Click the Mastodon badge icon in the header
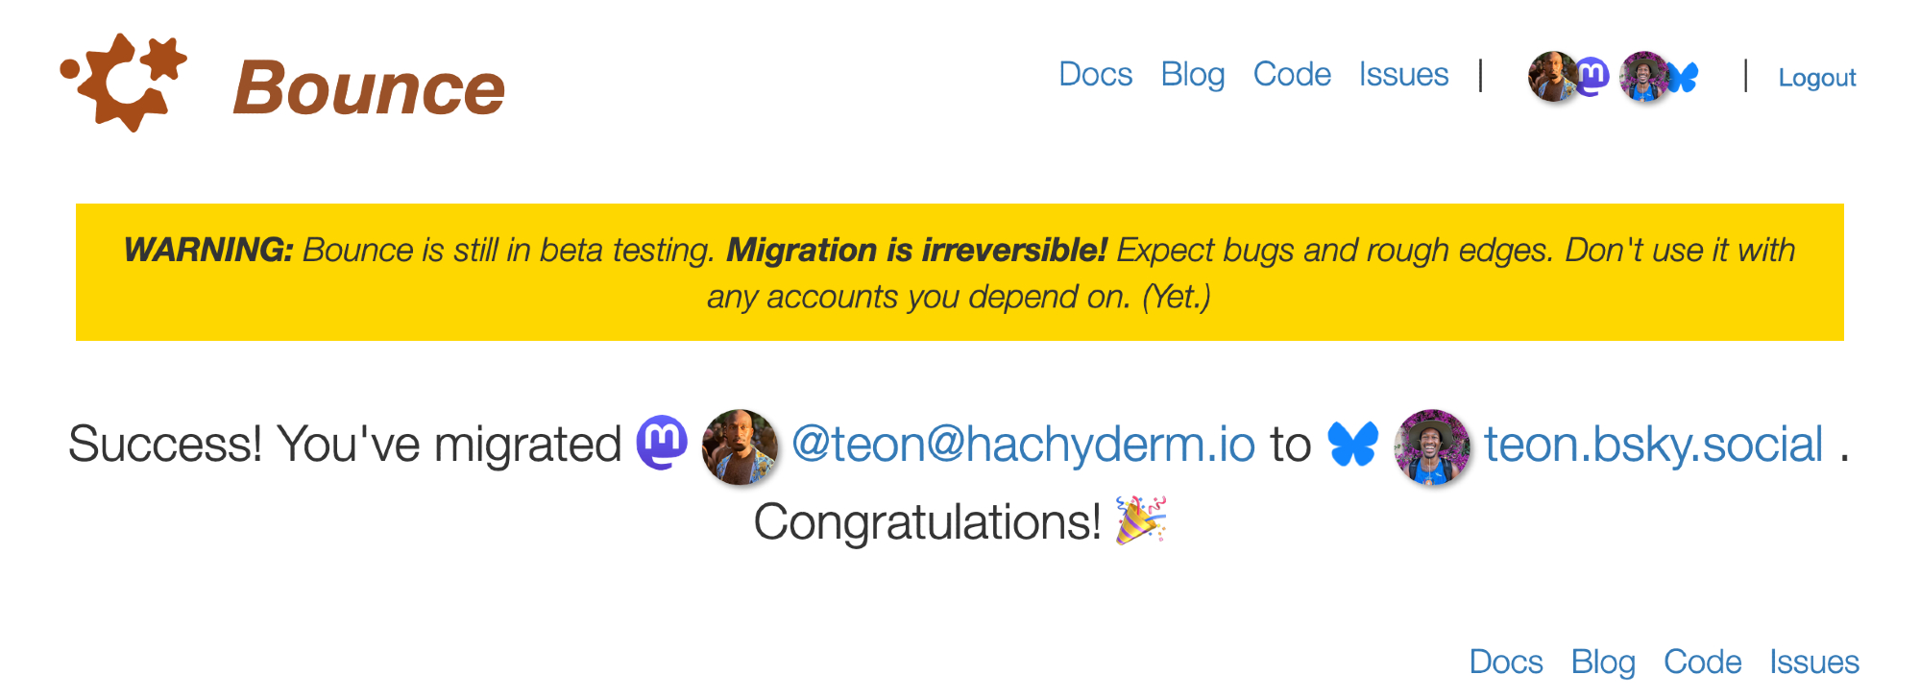The image size is (1920, 699). click(x=1592, y=75)
